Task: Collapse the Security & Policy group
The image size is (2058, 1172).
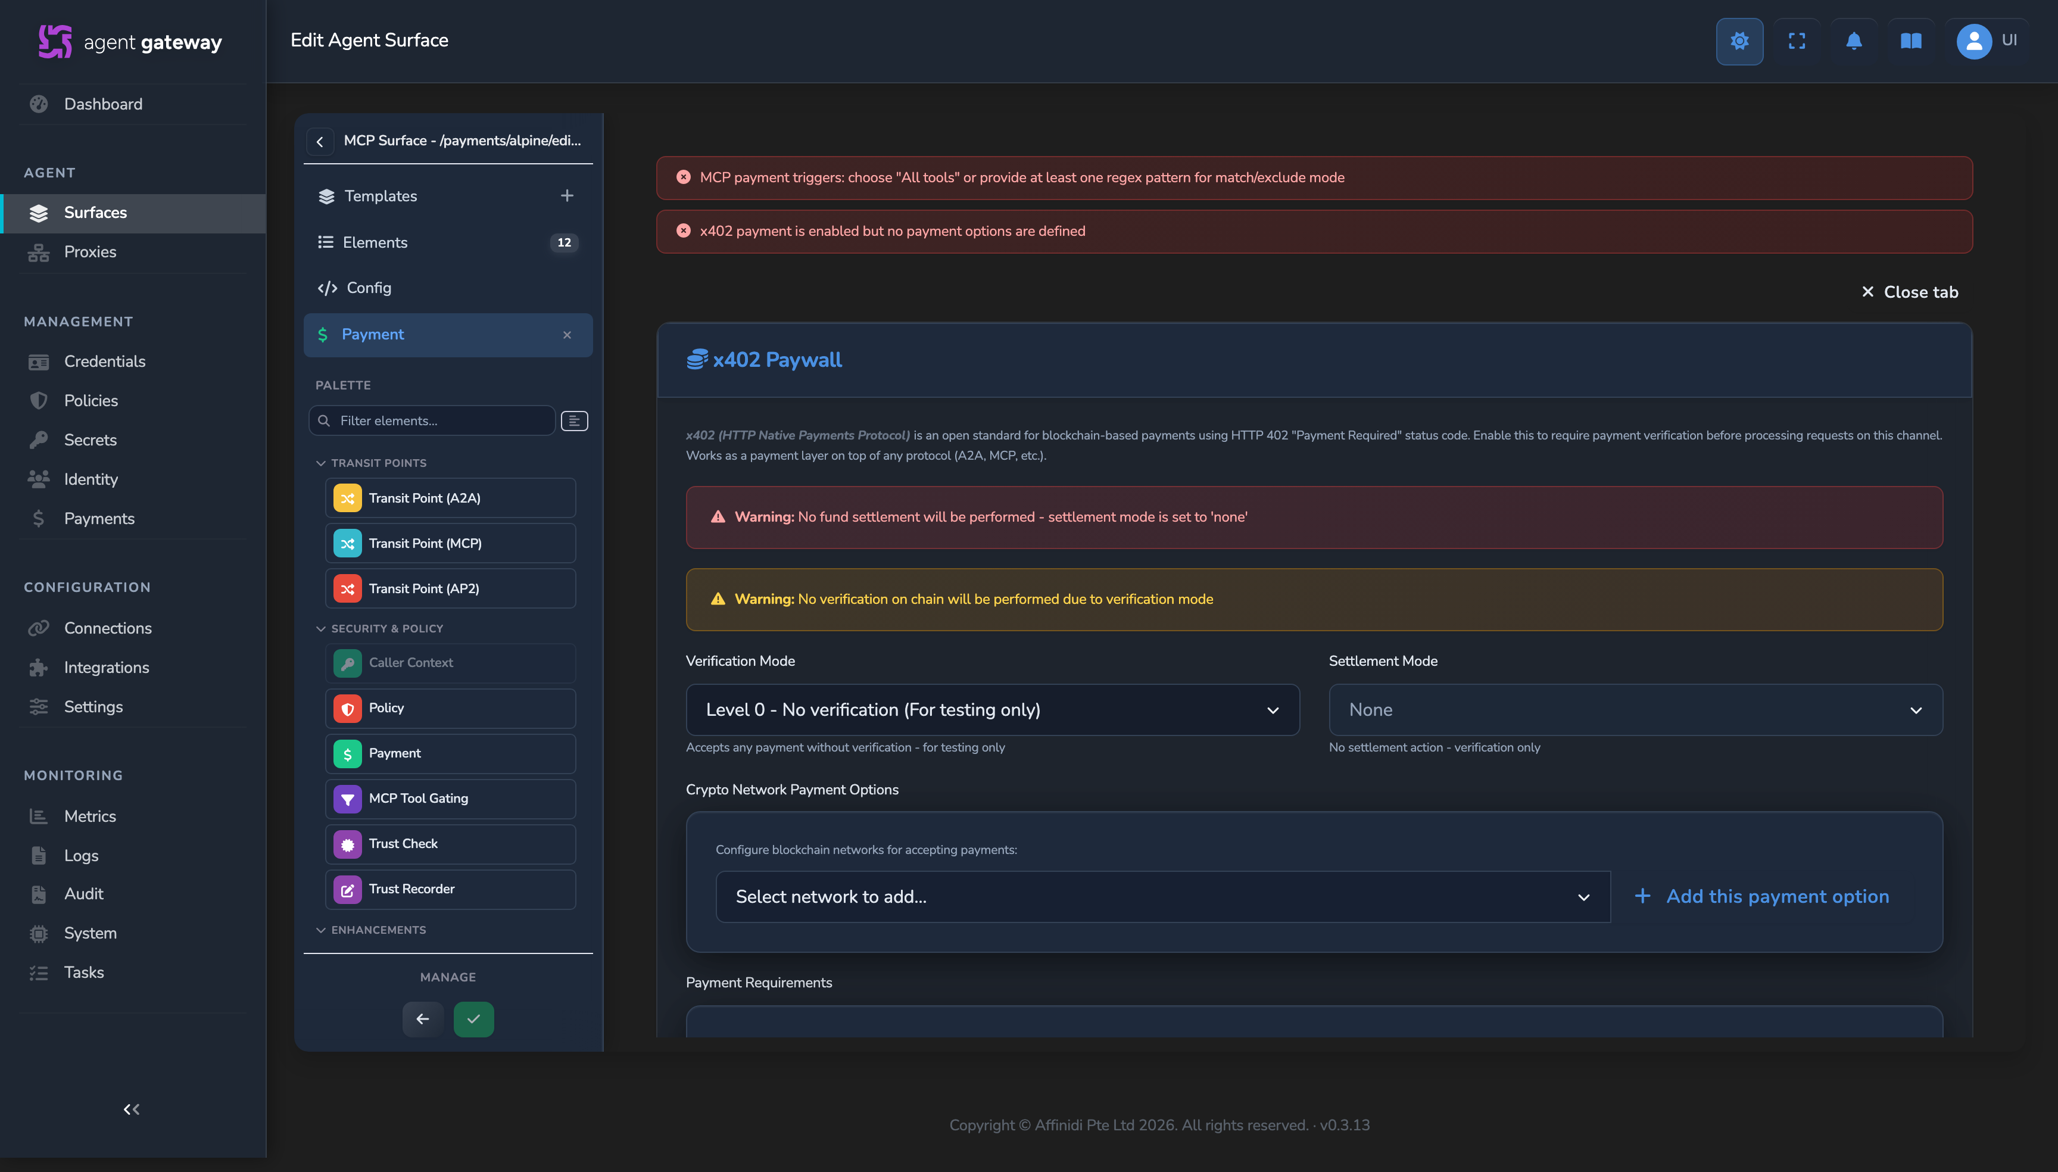Action: (x=379, y=629)
